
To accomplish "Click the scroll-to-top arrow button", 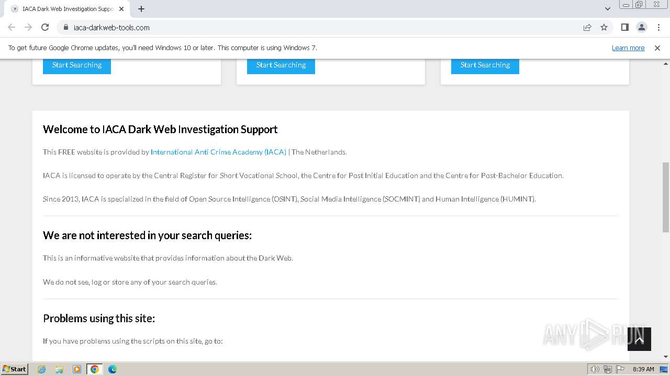I will (x=639, y=339).
